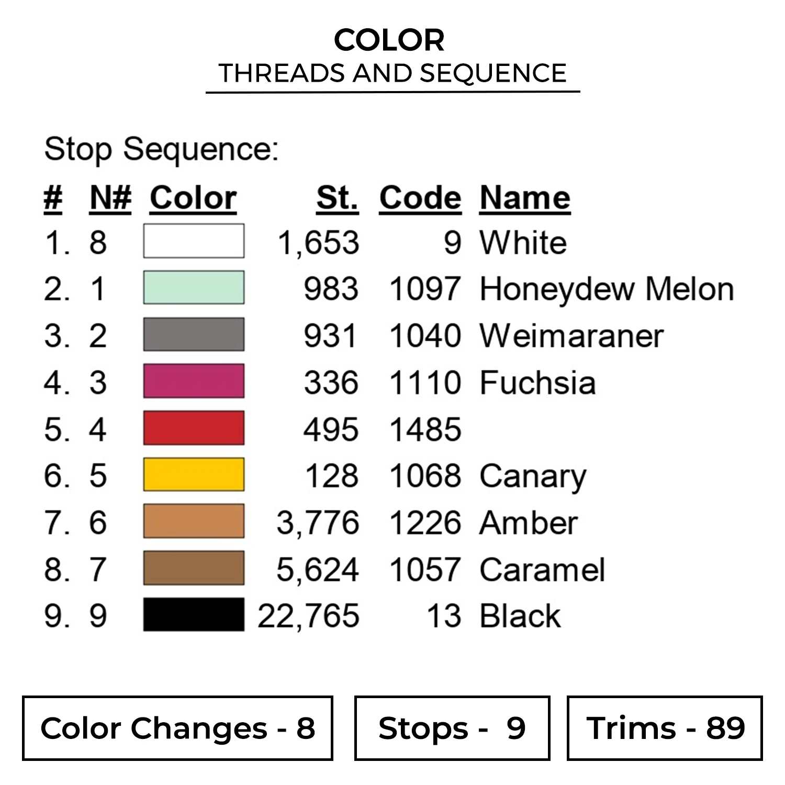Image resolution: width=785 pixels, height=785 pixels.
Task: Click the Honeydew Melon thread name
Action: 607,289
